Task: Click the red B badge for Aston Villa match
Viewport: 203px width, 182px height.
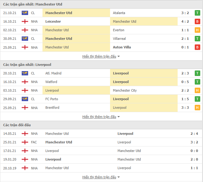Action: click(x=197, y=47)
